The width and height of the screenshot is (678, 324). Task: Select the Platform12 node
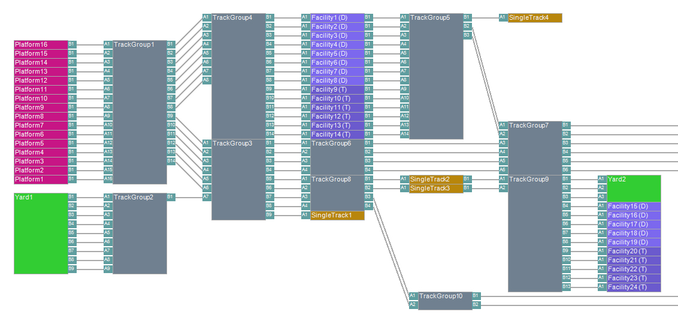coord(41,80)
